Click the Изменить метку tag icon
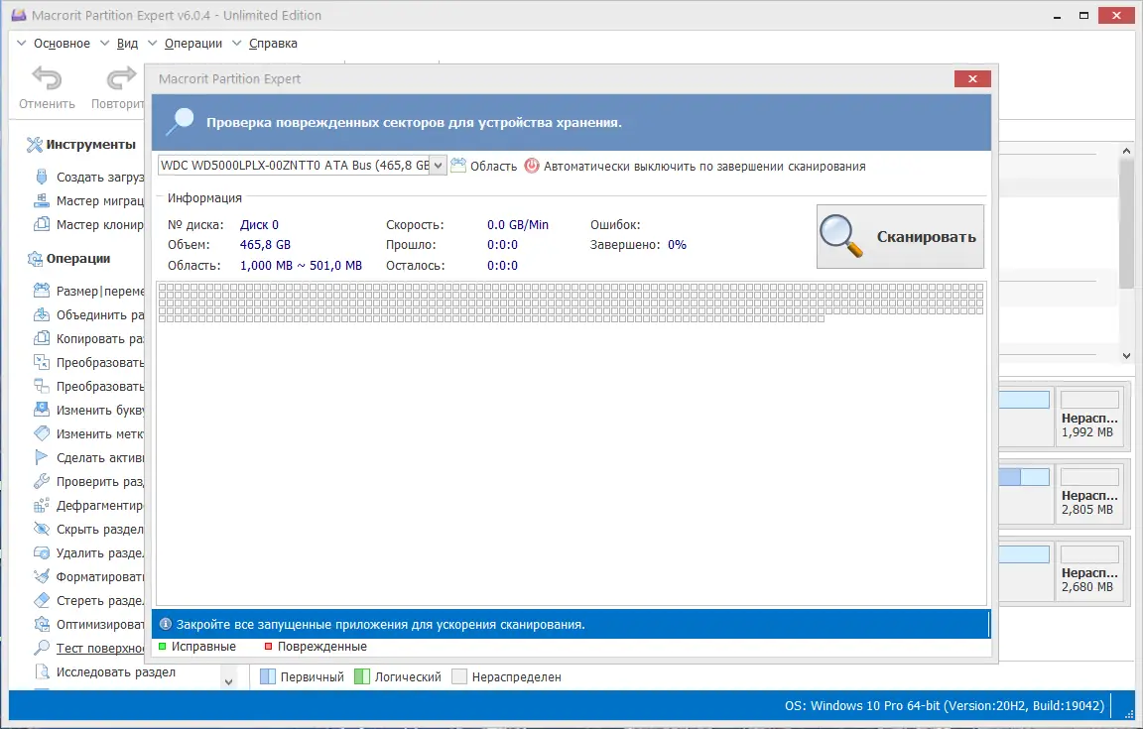Image resolution: width=1143 pixels, height=729 pixels. (x=42, y=433)
